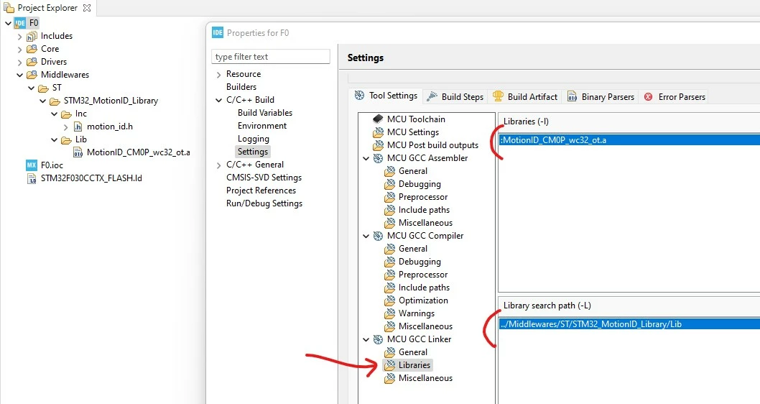Screen dimensions: 760x404
Task: Click the MCU GCC Compiler tool icon
Action: click(x=378, y=236)
